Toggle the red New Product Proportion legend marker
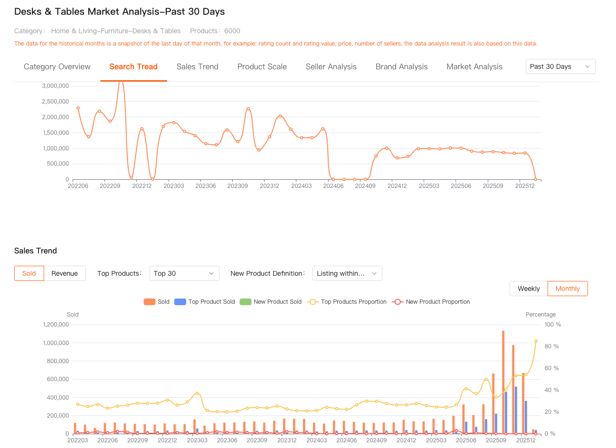The width and height of the screenshot is (616, 448). click(x=398, y=302)
